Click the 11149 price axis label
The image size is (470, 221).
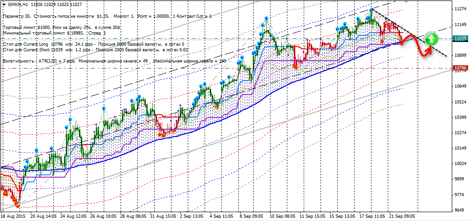pyautogui.click(x=460, y=25)
